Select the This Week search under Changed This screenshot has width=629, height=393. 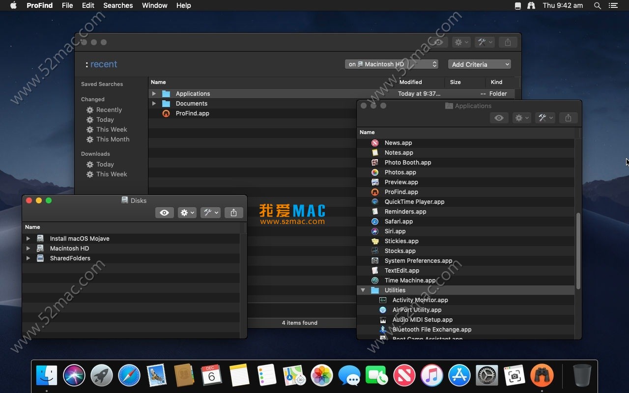pos(112,129)
